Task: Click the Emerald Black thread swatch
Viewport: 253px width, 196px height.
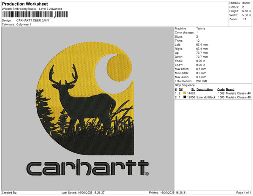Action: click(185, 97)
